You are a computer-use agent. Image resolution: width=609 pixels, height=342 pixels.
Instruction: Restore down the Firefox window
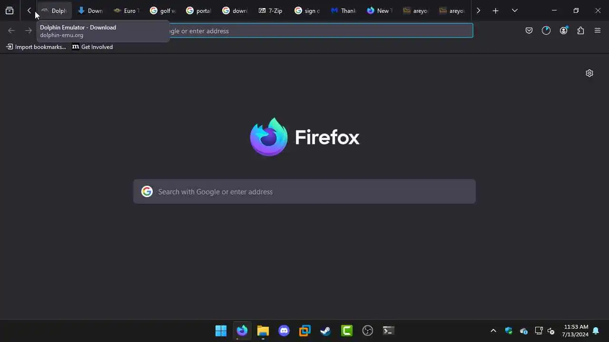[x=576, y=10]
